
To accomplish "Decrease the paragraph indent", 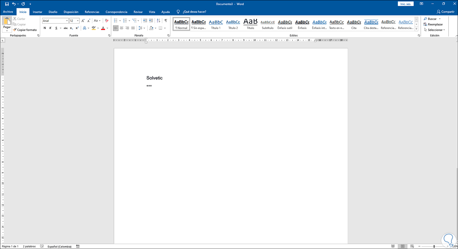I will [145, 21].
